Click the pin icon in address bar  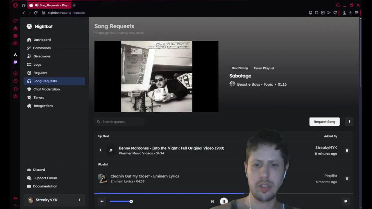coord(310,13)
